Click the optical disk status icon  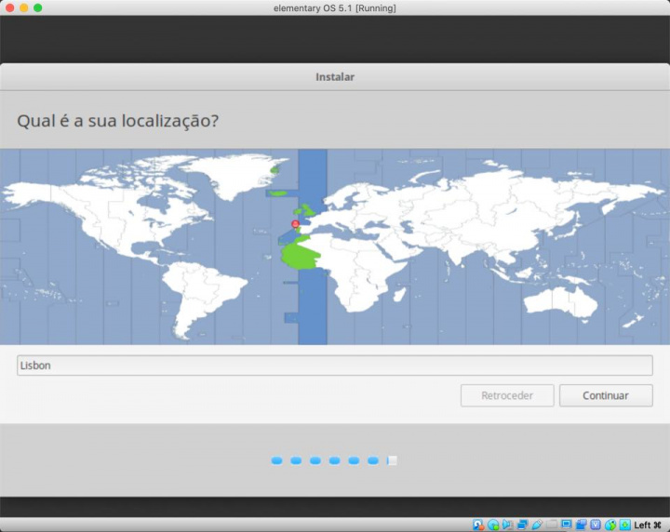493,525
